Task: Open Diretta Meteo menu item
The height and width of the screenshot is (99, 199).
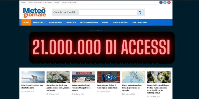Action: pos(120,22)
